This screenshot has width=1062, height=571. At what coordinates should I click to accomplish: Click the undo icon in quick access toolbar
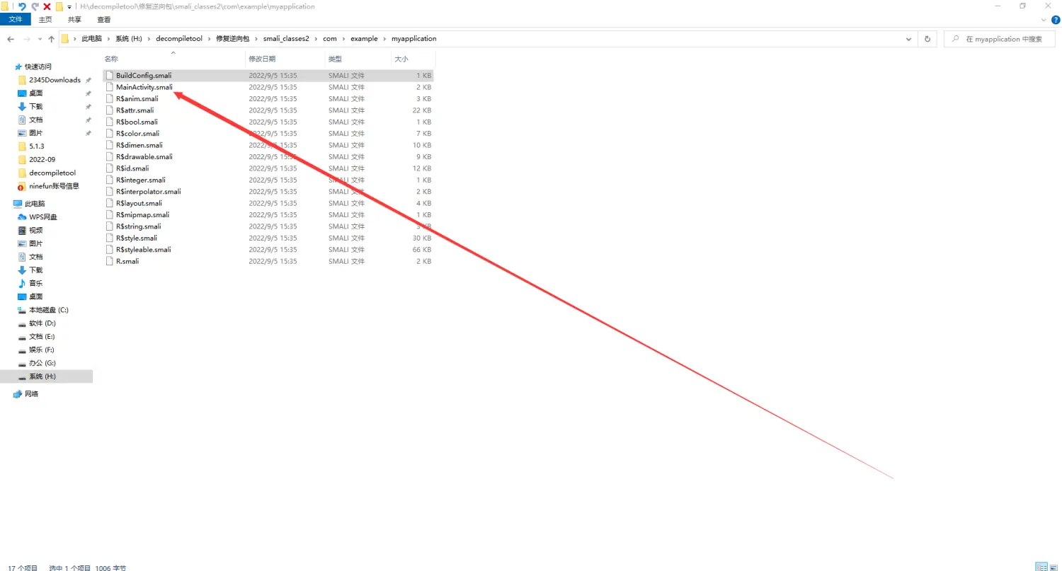point(22,6)
